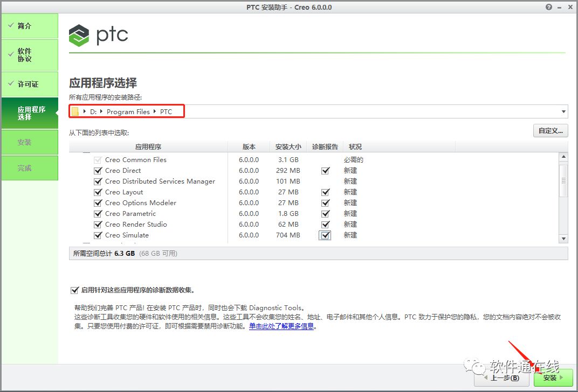Image resolution: width=578 pixels, height=392 pixels.
Task: Click the application list scroll down arrow
Action: coord(563,239)
